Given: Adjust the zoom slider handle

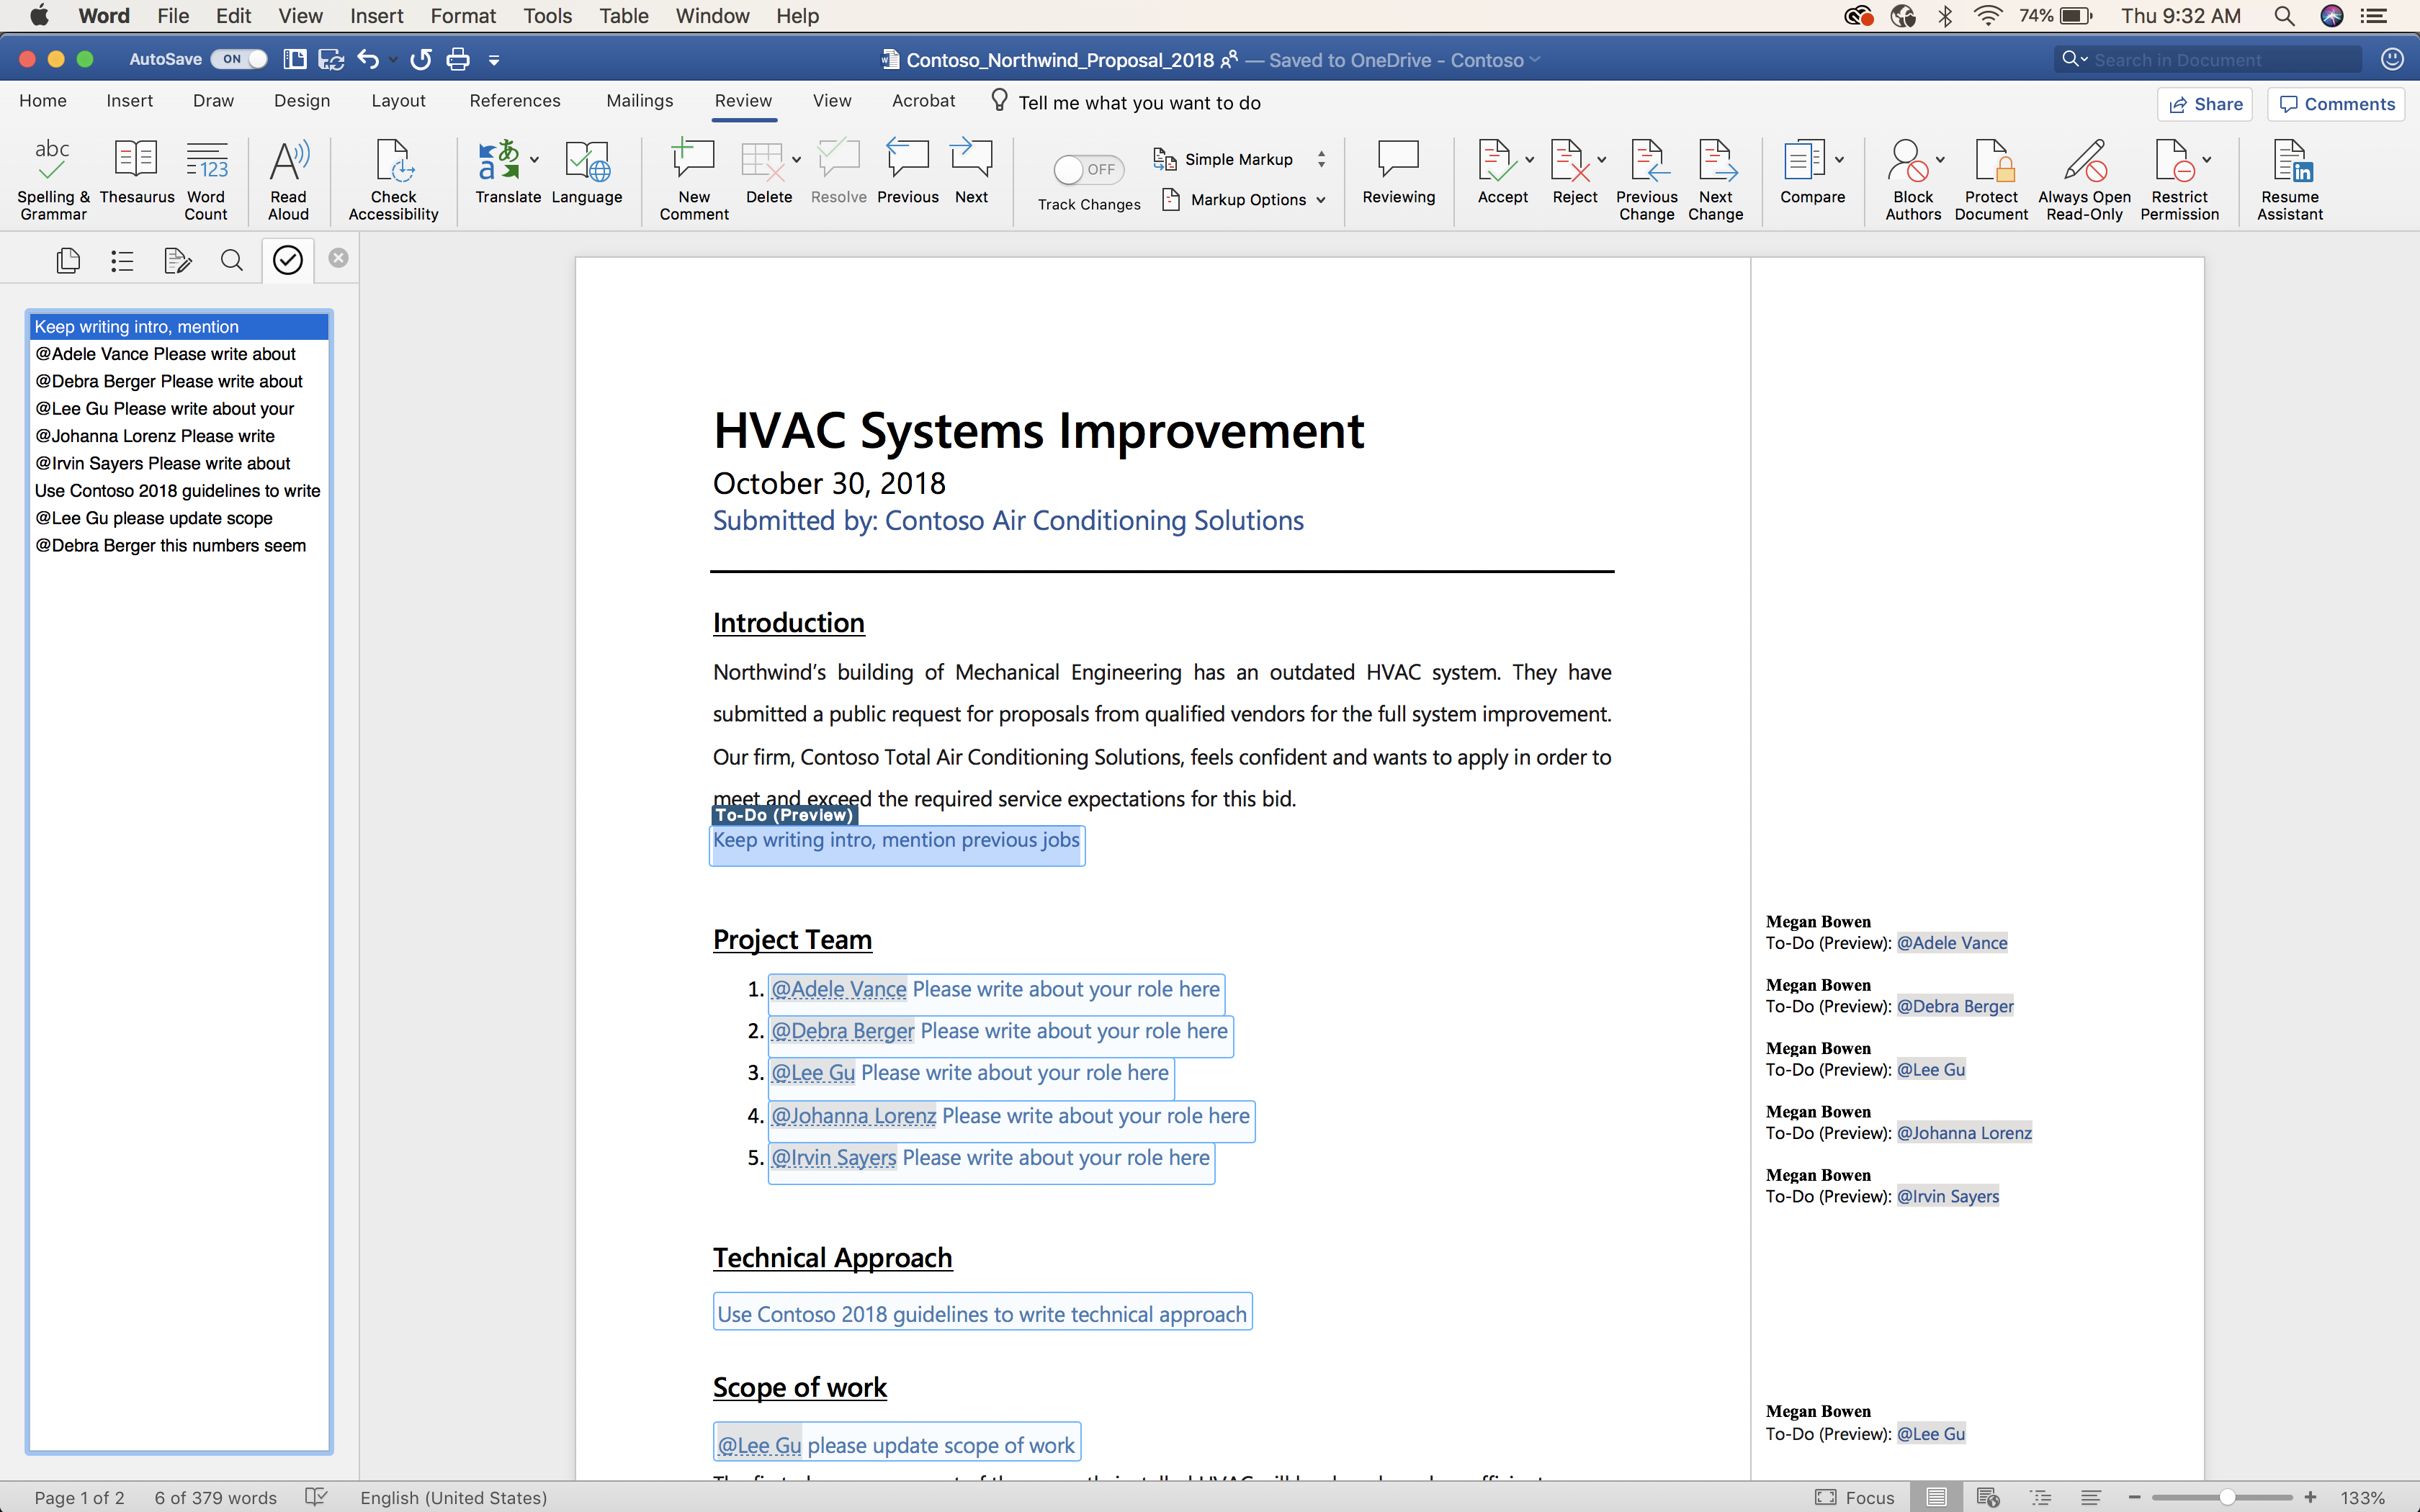Looking at the screenshot, I should point(2228,1497).
